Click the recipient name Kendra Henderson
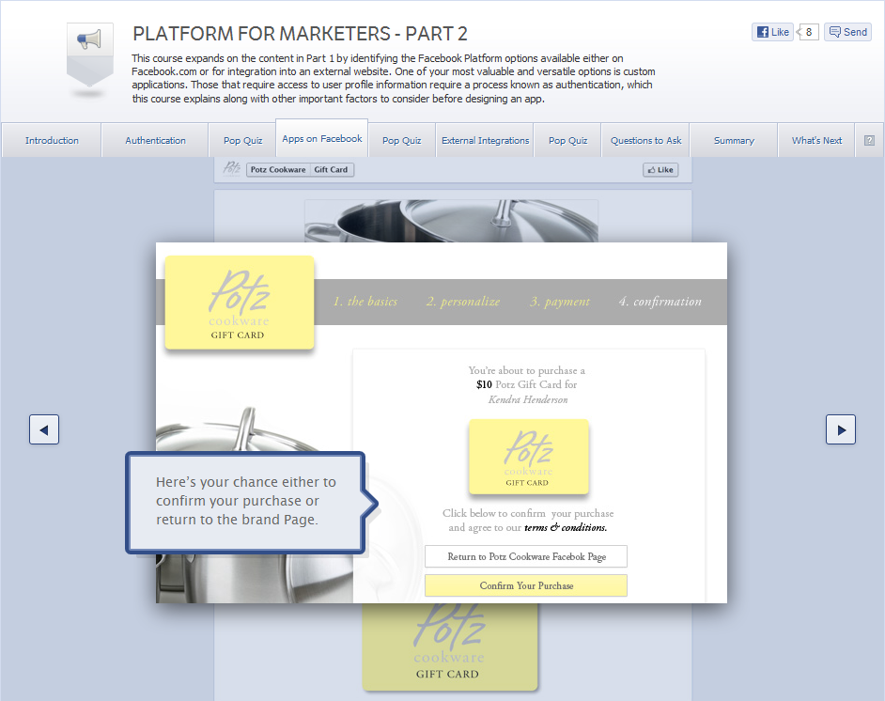The width and height of the screenshot is (885, 701). tap(528, 399)
